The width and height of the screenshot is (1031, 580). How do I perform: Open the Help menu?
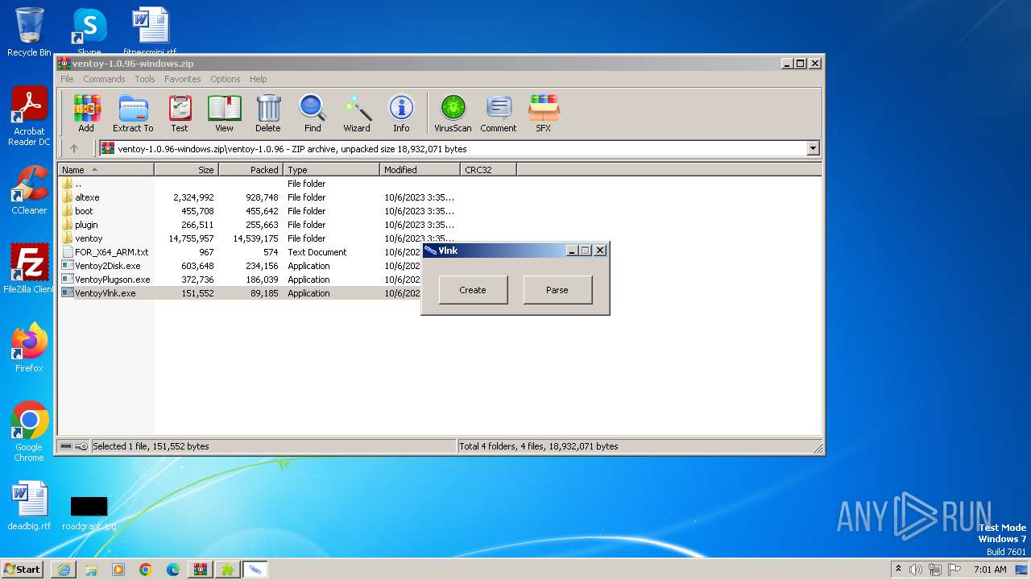(258, 79)
